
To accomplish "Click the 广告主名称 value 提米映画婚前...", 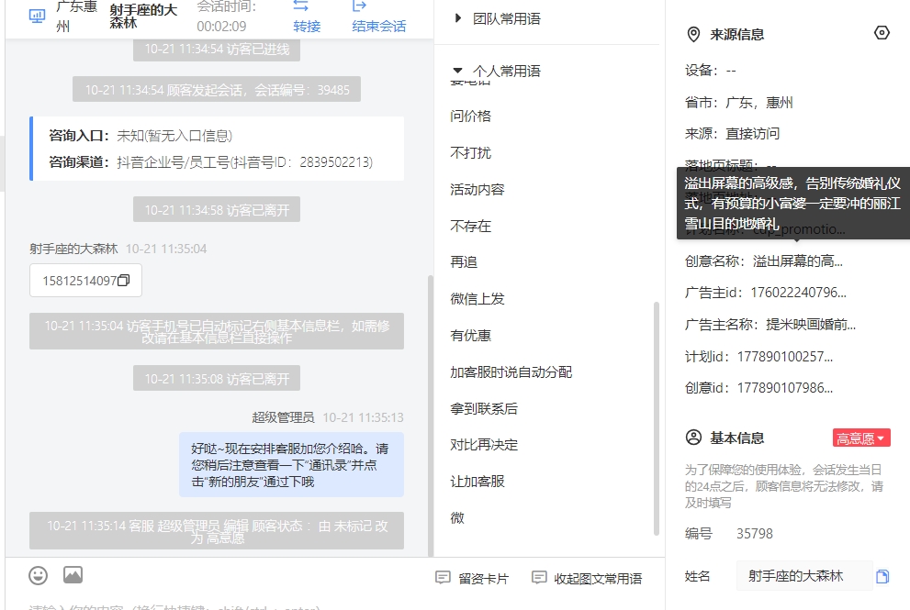I will [811, 324].
